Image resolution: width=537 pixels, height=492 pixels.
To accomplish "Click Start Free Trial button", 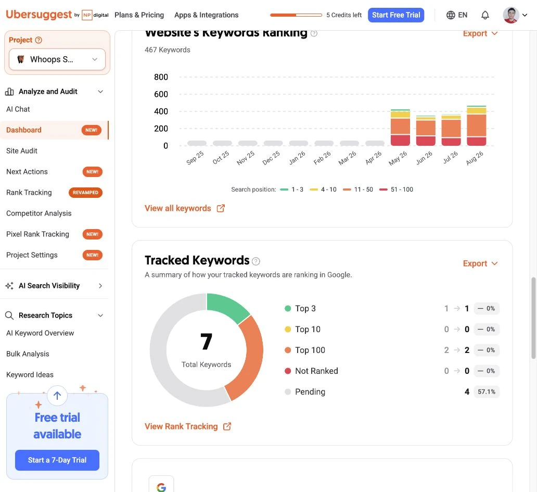I will click(396, 15).
